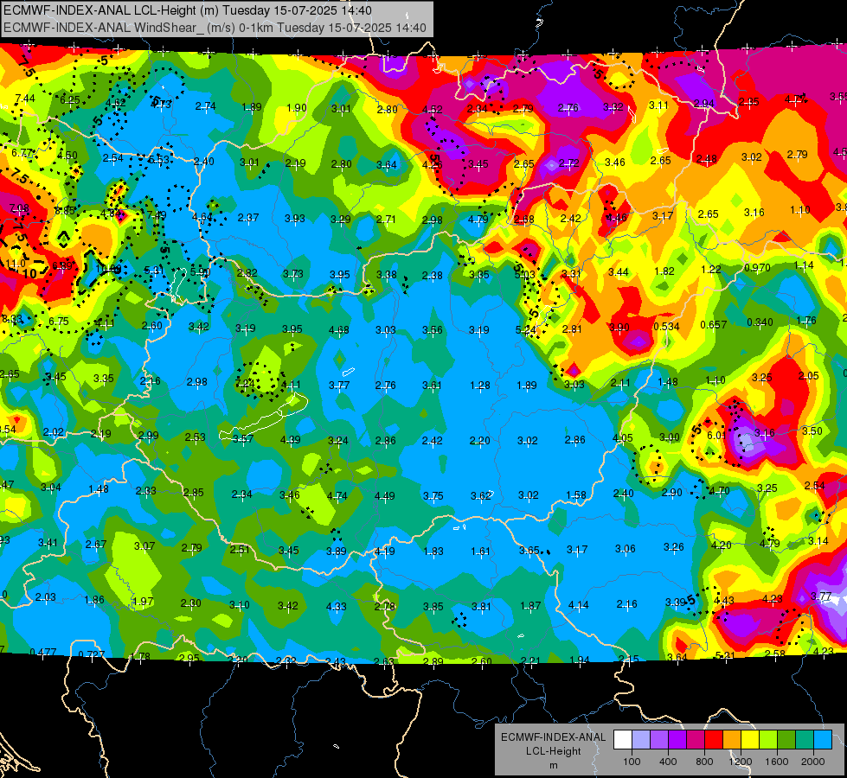Image resolution: width=847 pixels, height=778 pixels.
Task: Click the white legend color swatch
Action: pos(623,740)
